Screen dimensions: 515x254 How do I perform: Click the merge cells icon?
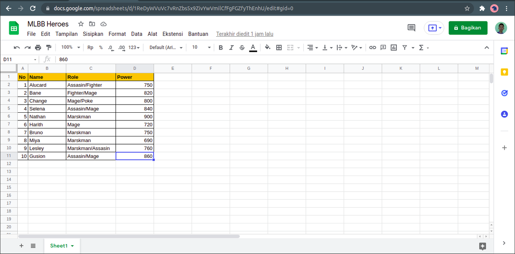[290, 47]
